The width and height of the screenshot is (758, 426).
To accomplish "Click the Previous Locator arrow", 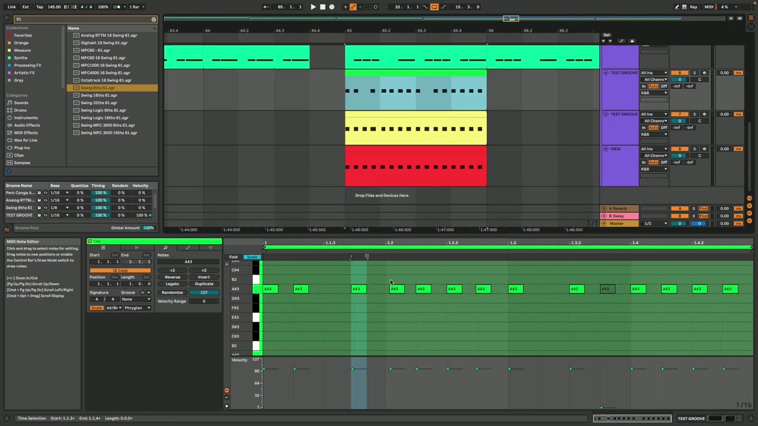I will tap(603, 41).
